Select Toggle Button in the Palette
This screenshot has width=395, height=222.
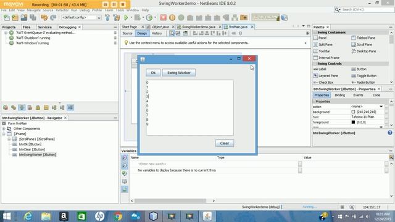point(364,75)
